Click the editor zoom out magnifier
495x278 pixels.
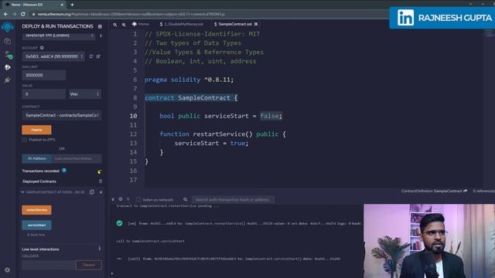pyautogui.click(x=115, y=24)
